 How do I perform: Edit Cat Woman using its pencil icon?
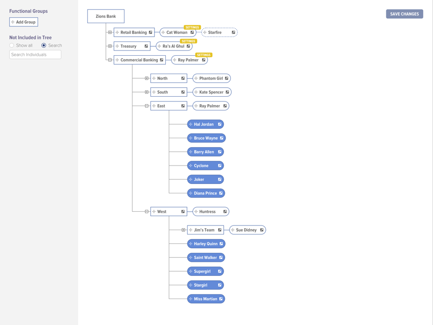pos(192,32)
